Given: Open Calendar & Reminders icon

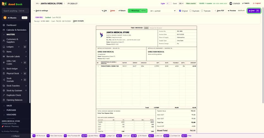Looking at the screenshot, I should (x=4, y=30).
